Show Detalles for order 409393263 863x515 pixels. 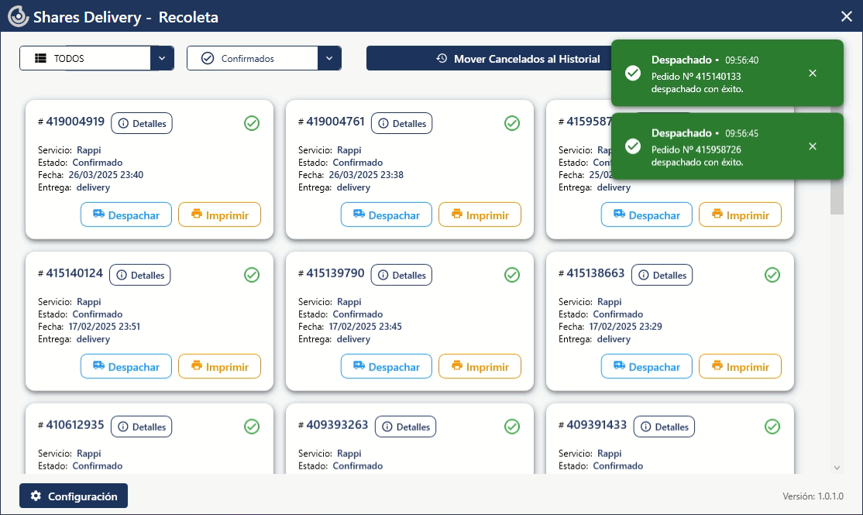(x=406, y=427)
